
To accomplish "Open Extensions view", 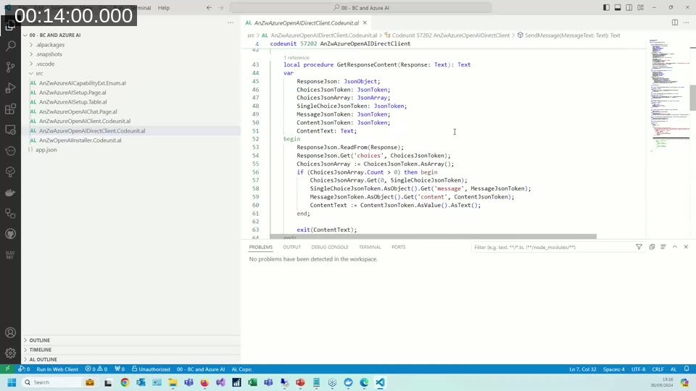I will (x=10, y=109).
